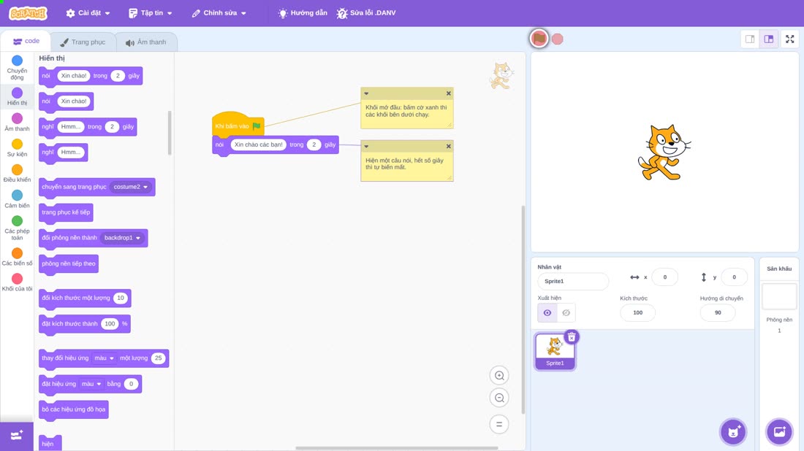Zoom out on the code workspace
This screenshot has width=804, height=451.
tap(499, 398)
